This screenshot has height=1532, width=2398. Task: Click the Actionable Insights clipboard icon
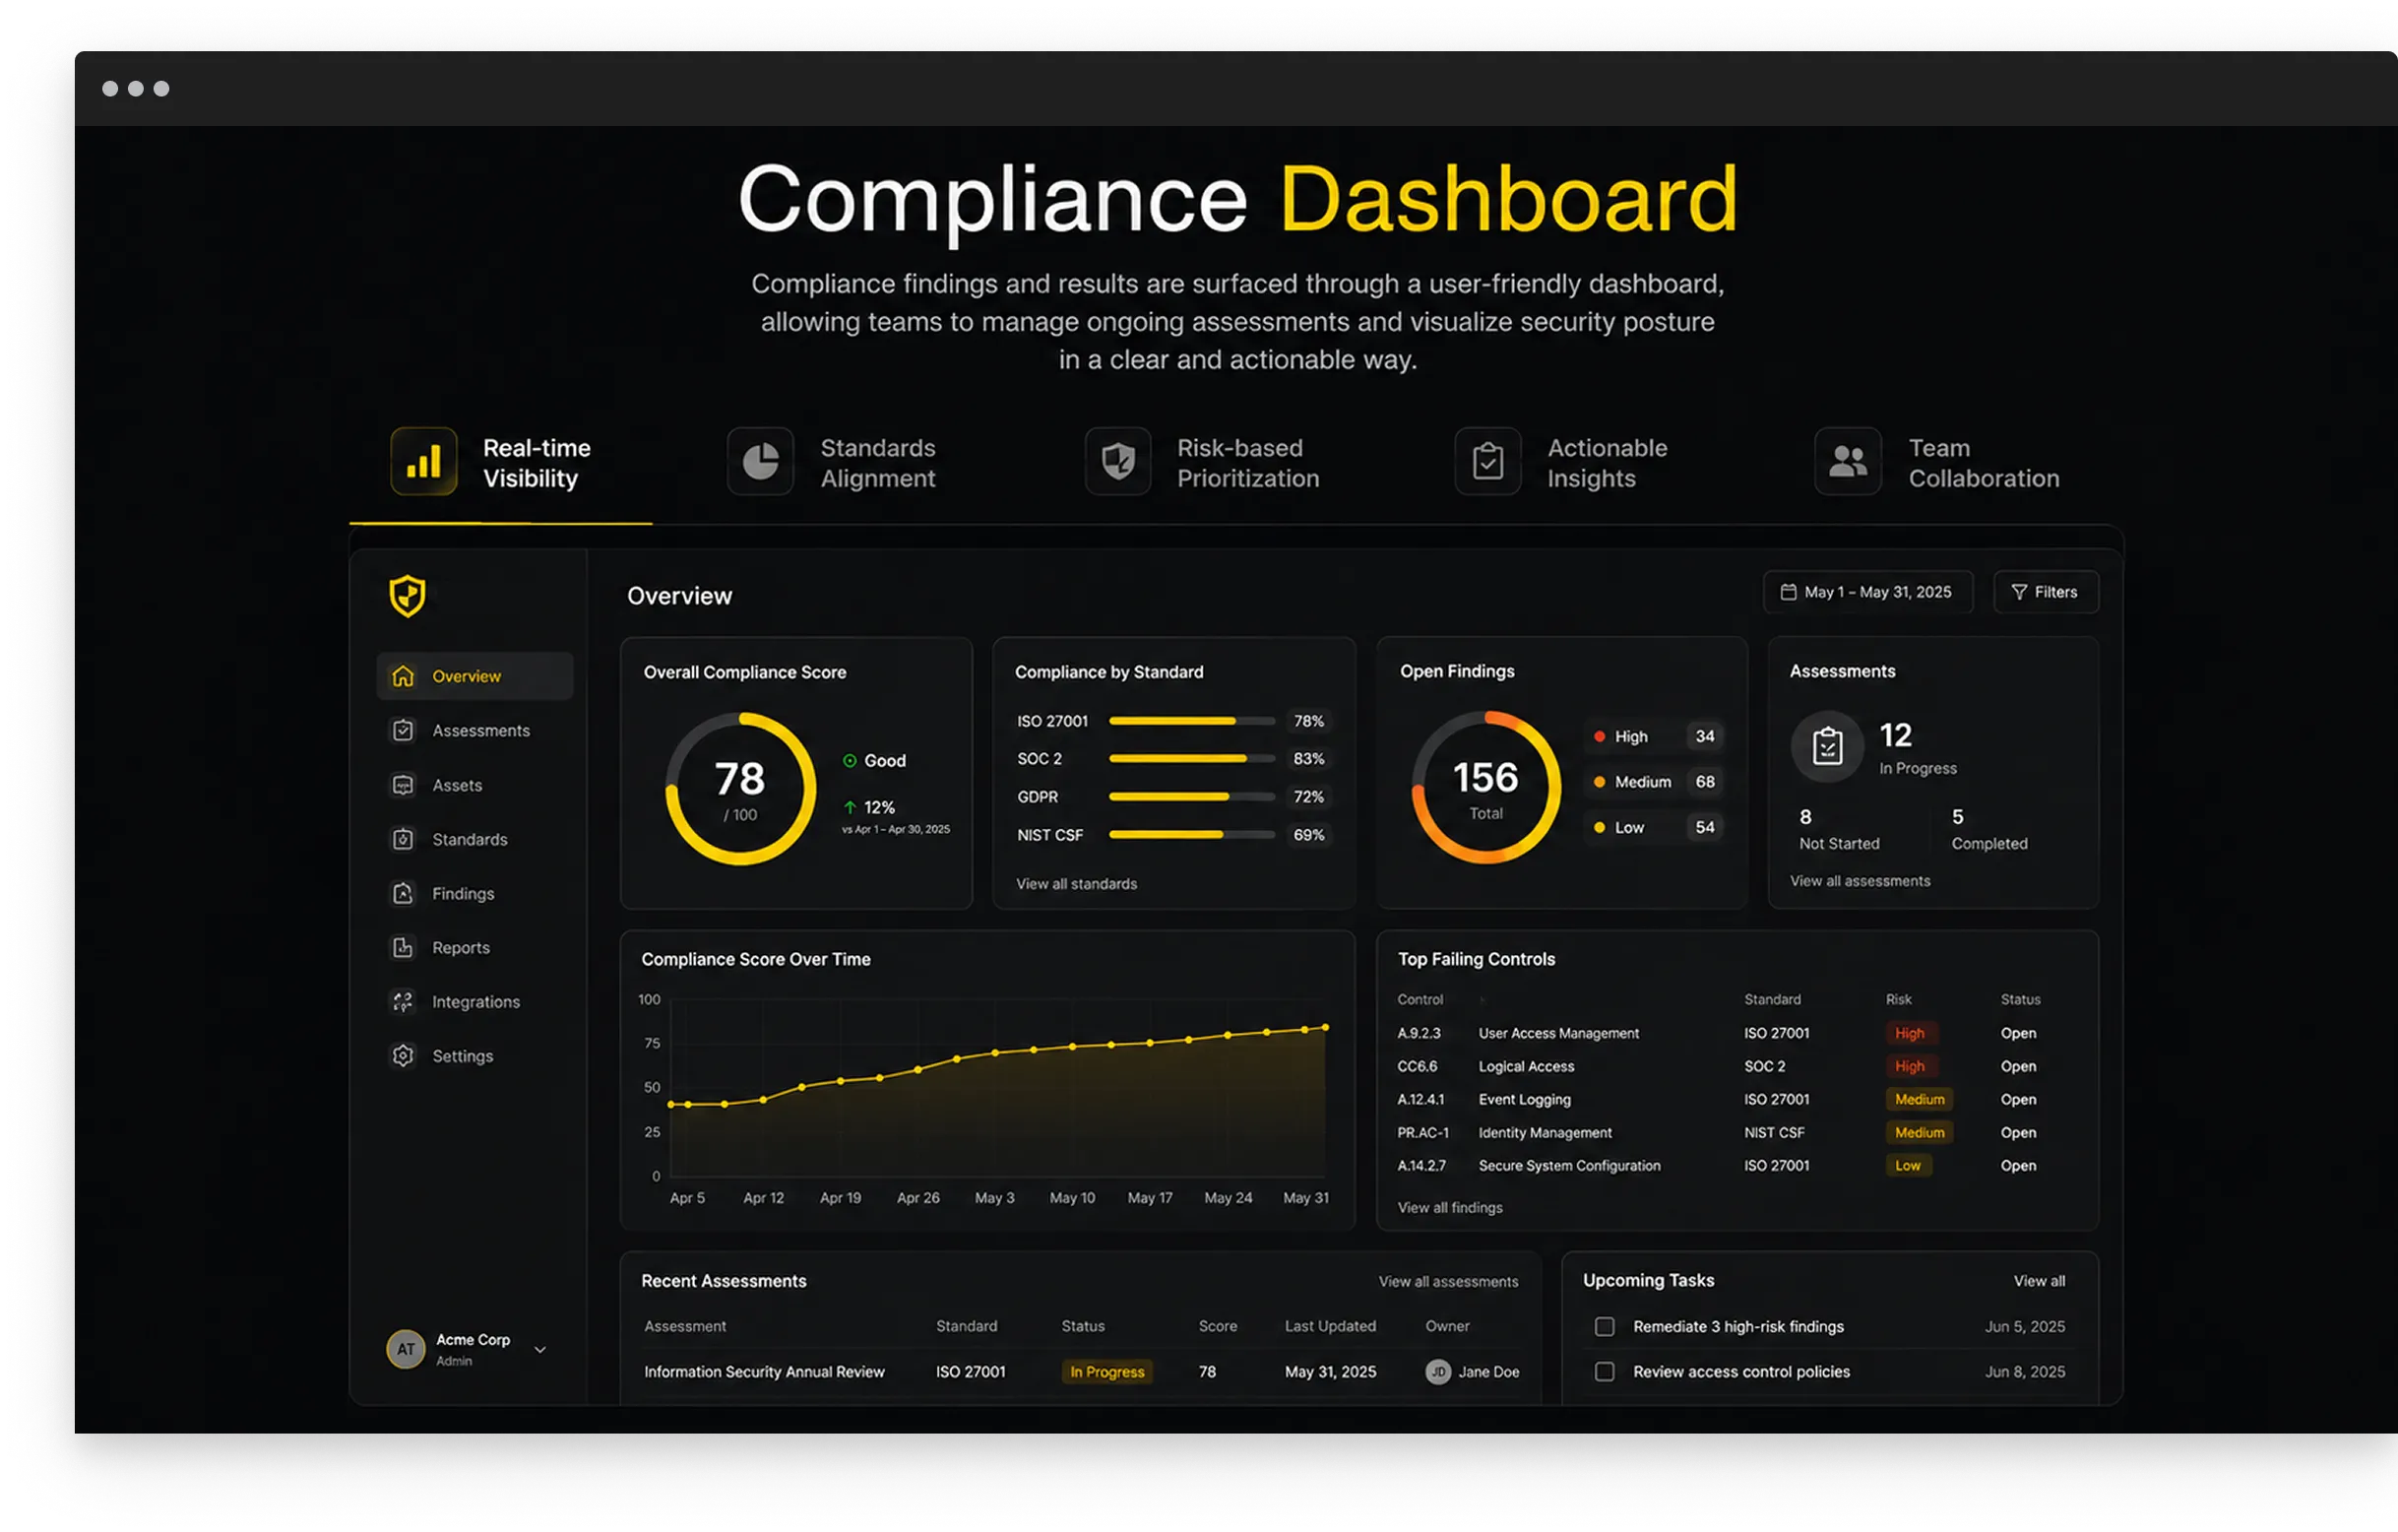click(x=1487, y=462)
